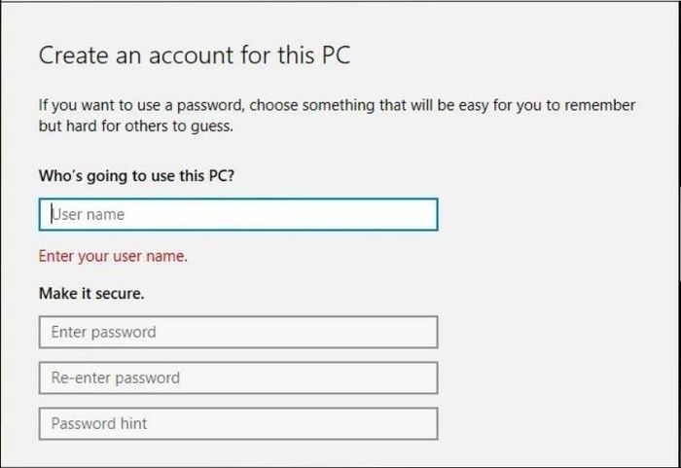The image size is (681, 468).
Task: Click the 'but hard for others to guess.' line
Action: point(136,126)
